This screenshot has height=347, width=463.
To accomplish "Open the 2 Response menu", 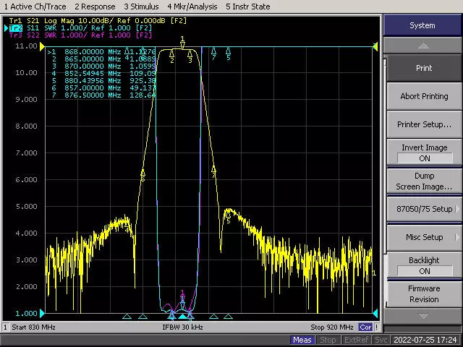I will click(95, 7).
